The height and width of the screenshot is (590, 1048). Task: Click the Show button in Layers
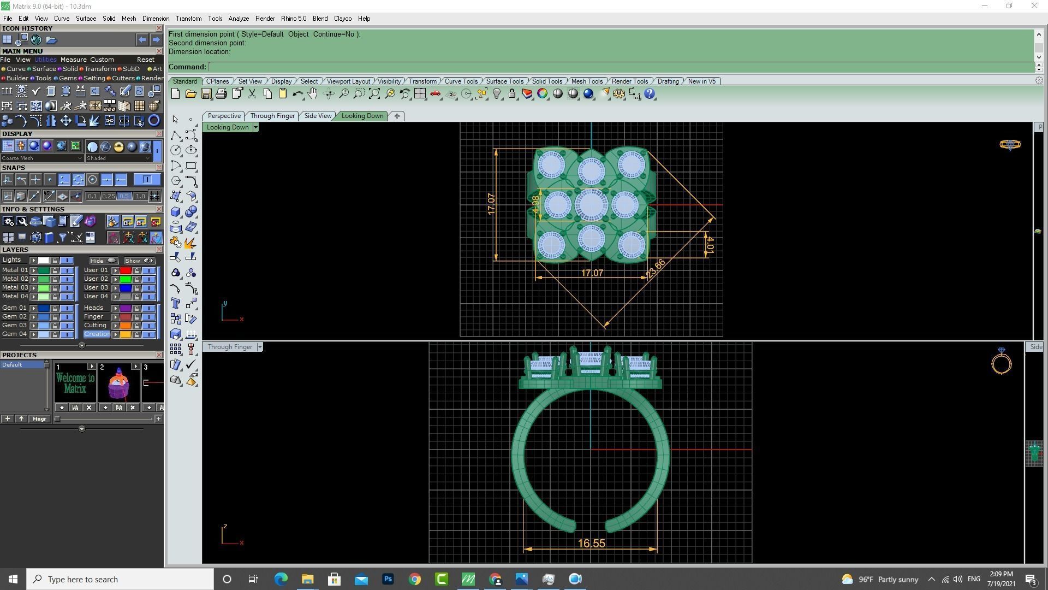tap(139, 261)
